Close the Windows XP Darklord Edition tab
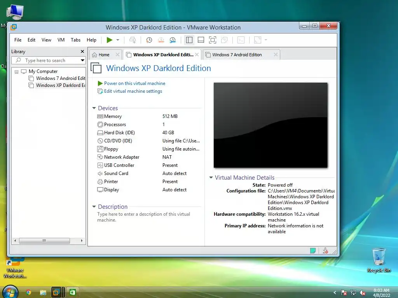398x298 pixels. point(197,54)
